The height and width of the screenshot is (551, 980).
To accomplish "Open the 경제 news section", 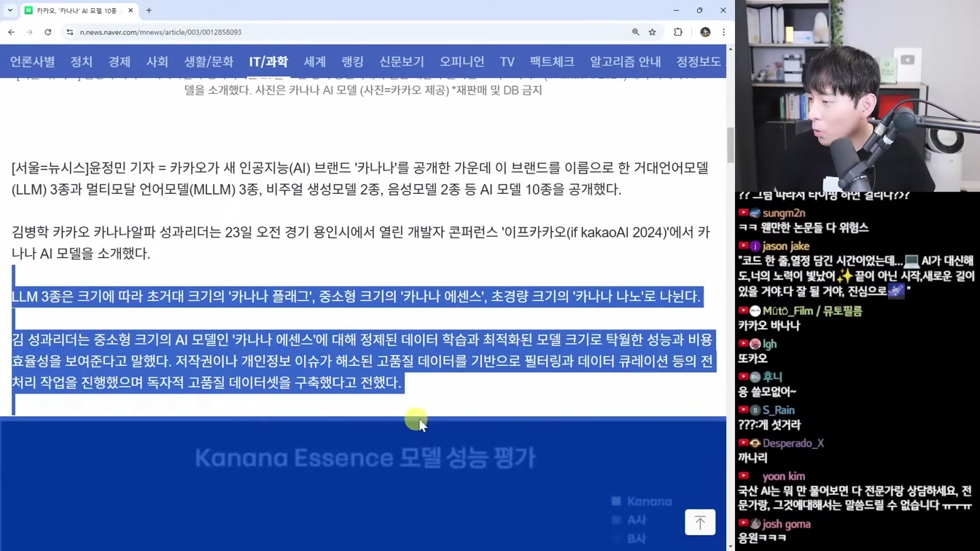I will (x=120, y=62).
